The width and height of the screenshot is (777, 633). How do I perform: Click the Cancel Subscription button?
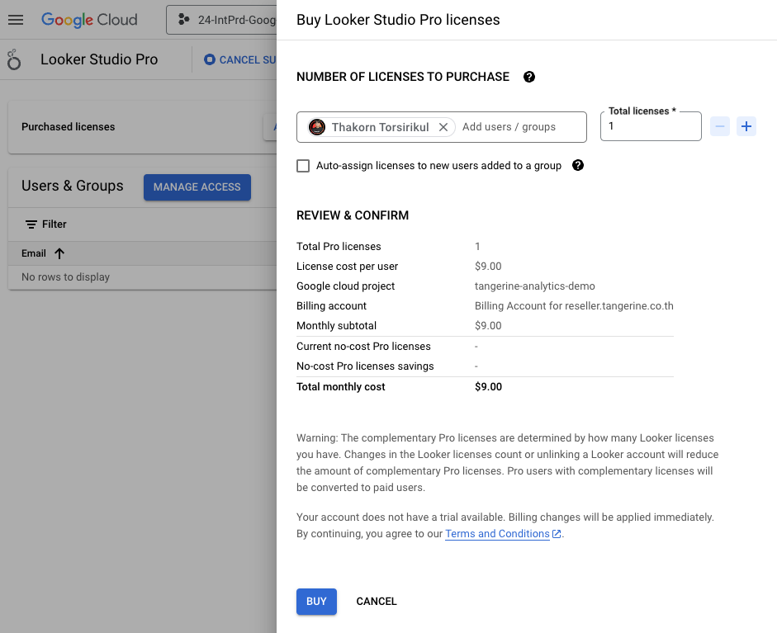[239, 60]
